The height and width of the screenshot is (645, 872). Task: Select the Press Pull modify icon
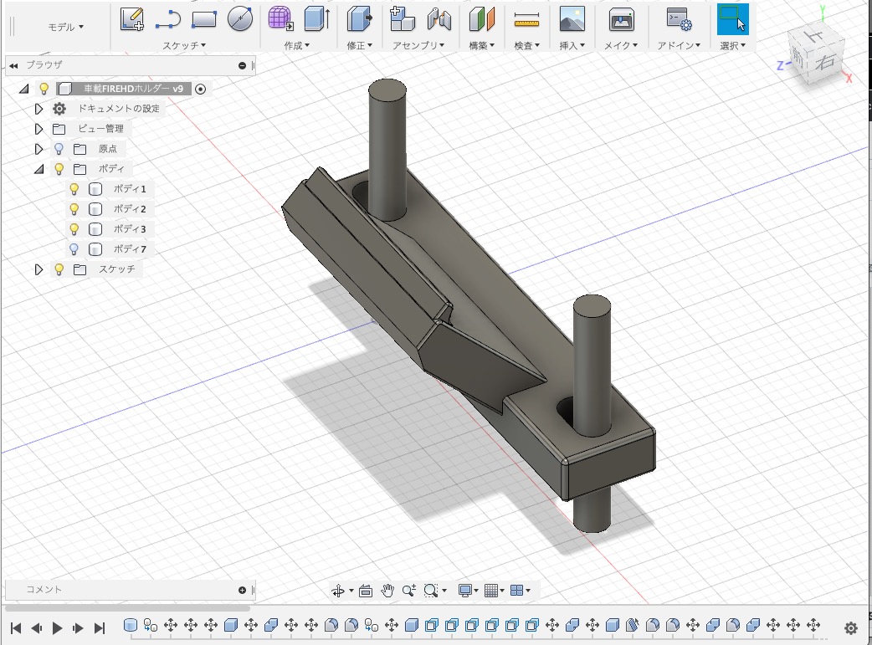click(x=359, y=18)
